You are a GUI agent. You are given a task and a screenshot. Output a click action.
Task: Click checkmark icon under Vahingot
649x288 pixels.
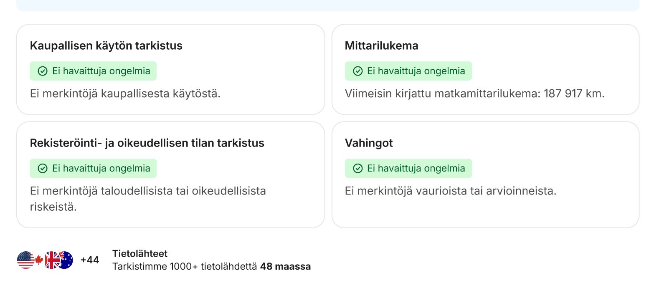pos(357,168)
